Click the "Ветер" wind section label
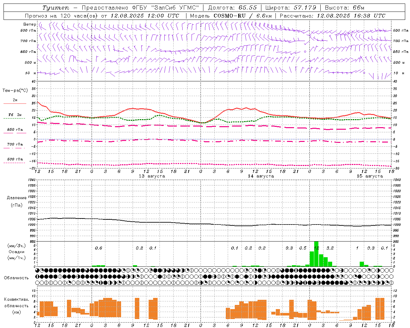This screenshot has width=410, height=328. tap(29, 24)
